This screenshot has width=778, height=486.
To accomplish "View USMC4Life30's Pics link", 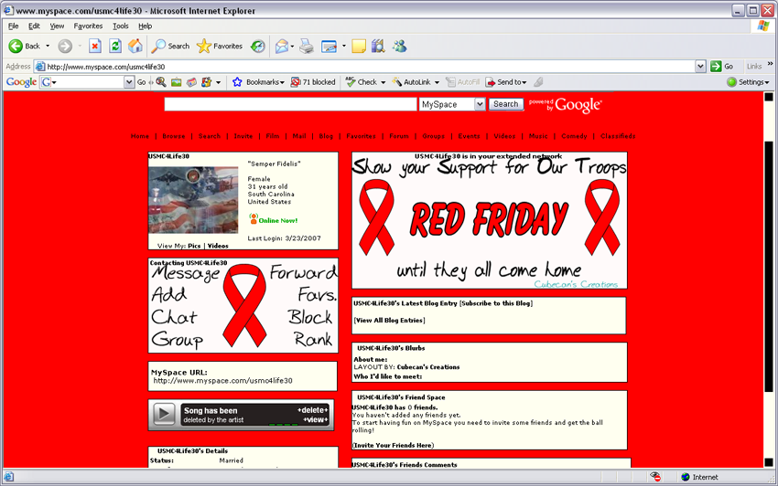I will (194, 246).
